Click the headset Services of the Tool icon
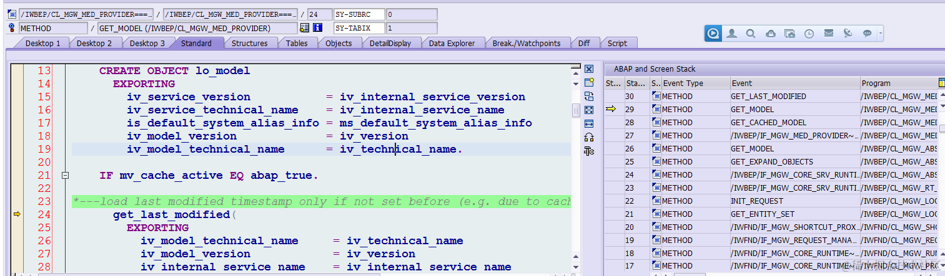Viewport: 945px width, 276px height. 589,137
